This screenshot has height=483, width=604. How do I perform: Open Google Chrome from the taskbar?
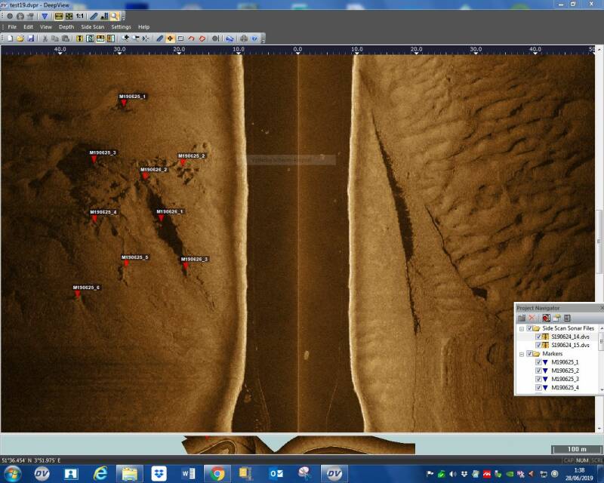coord(217,473)
